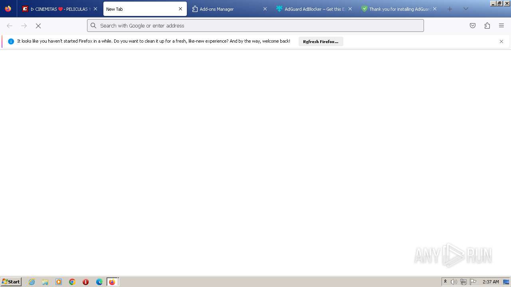Go back one page
The image size is (511, 287).
[10, 26]
